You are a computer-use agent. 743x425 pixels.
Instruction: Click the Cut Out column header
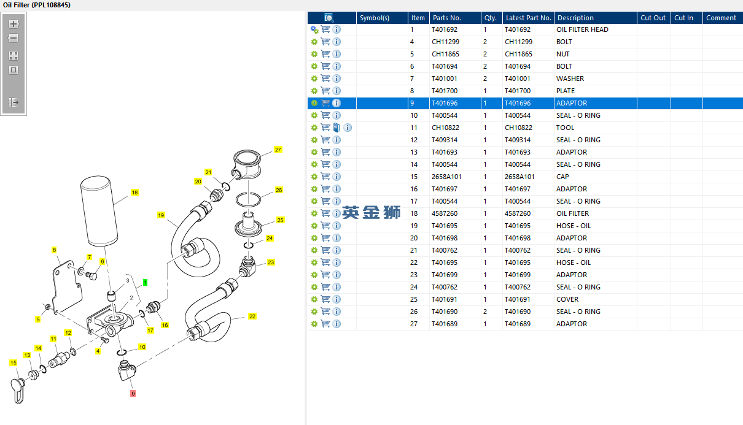coord(653,18)
